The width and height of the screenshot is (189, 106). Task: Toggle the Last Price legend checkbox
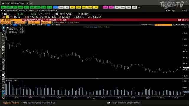point(8,28)
